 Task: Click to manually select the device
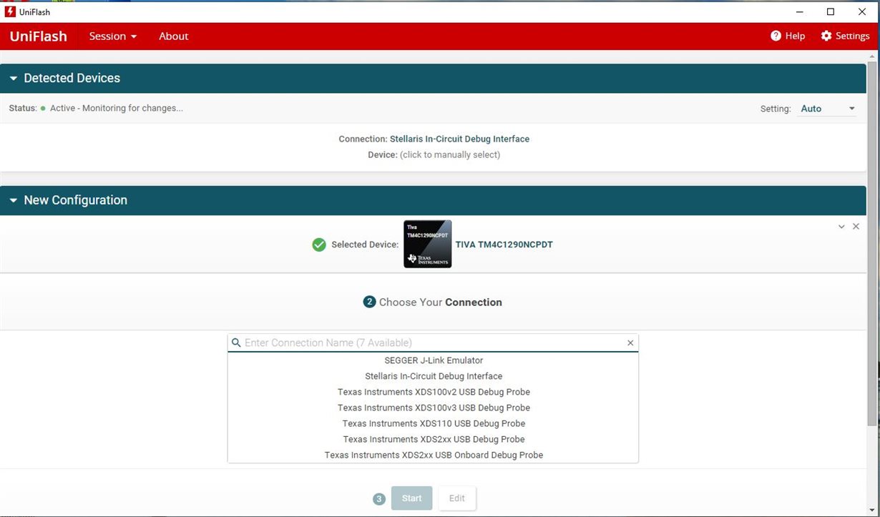pyautogui.click(x=450, y=154)
